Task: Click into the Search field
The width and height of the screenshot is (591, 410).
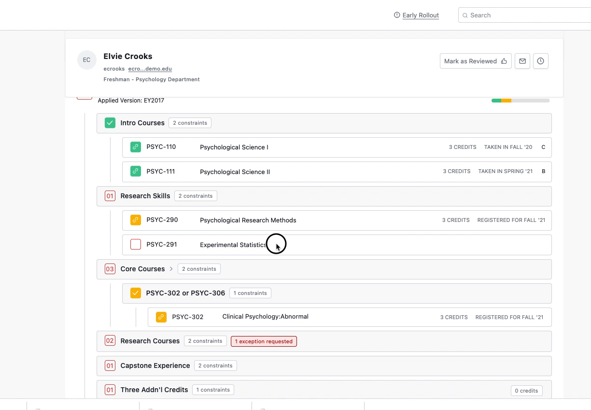Action: click(x=526, y=15)
